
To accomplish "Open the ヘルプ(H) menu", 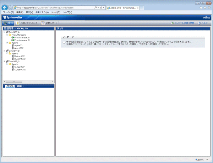I will [x=67, y=12].
